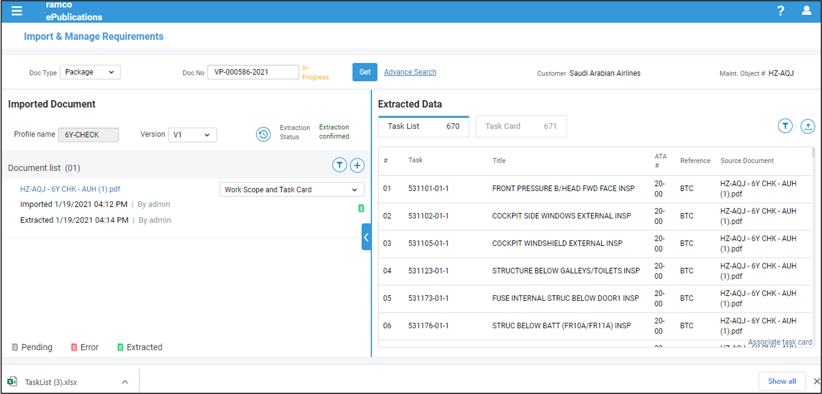Click the Doc No input field
The width and height of the screenshot is (822, 394).
click(253, 72)
